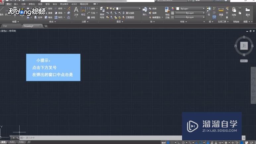This screenshot has width=256, height=144.
Task: Open 图层特性 layer properties manager
Action: (102, 12)
